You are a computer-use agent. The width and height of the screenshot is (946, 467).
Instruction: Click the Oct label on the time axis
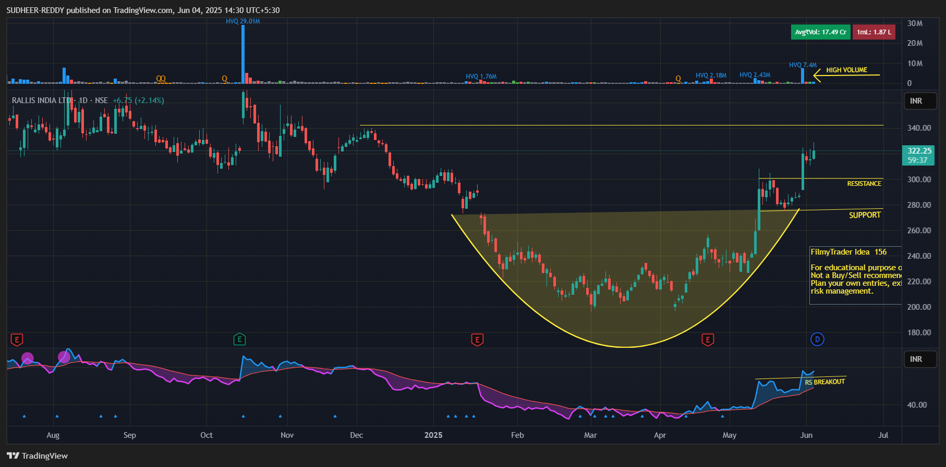click(207, 435)
